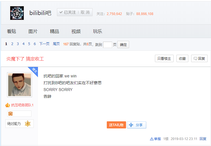Switch to the 精品 tab

(x=54, y=31)
